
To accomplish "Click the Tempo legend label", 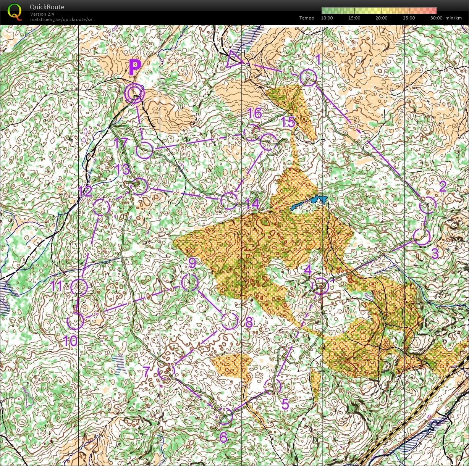I will (x=307, y=18).
